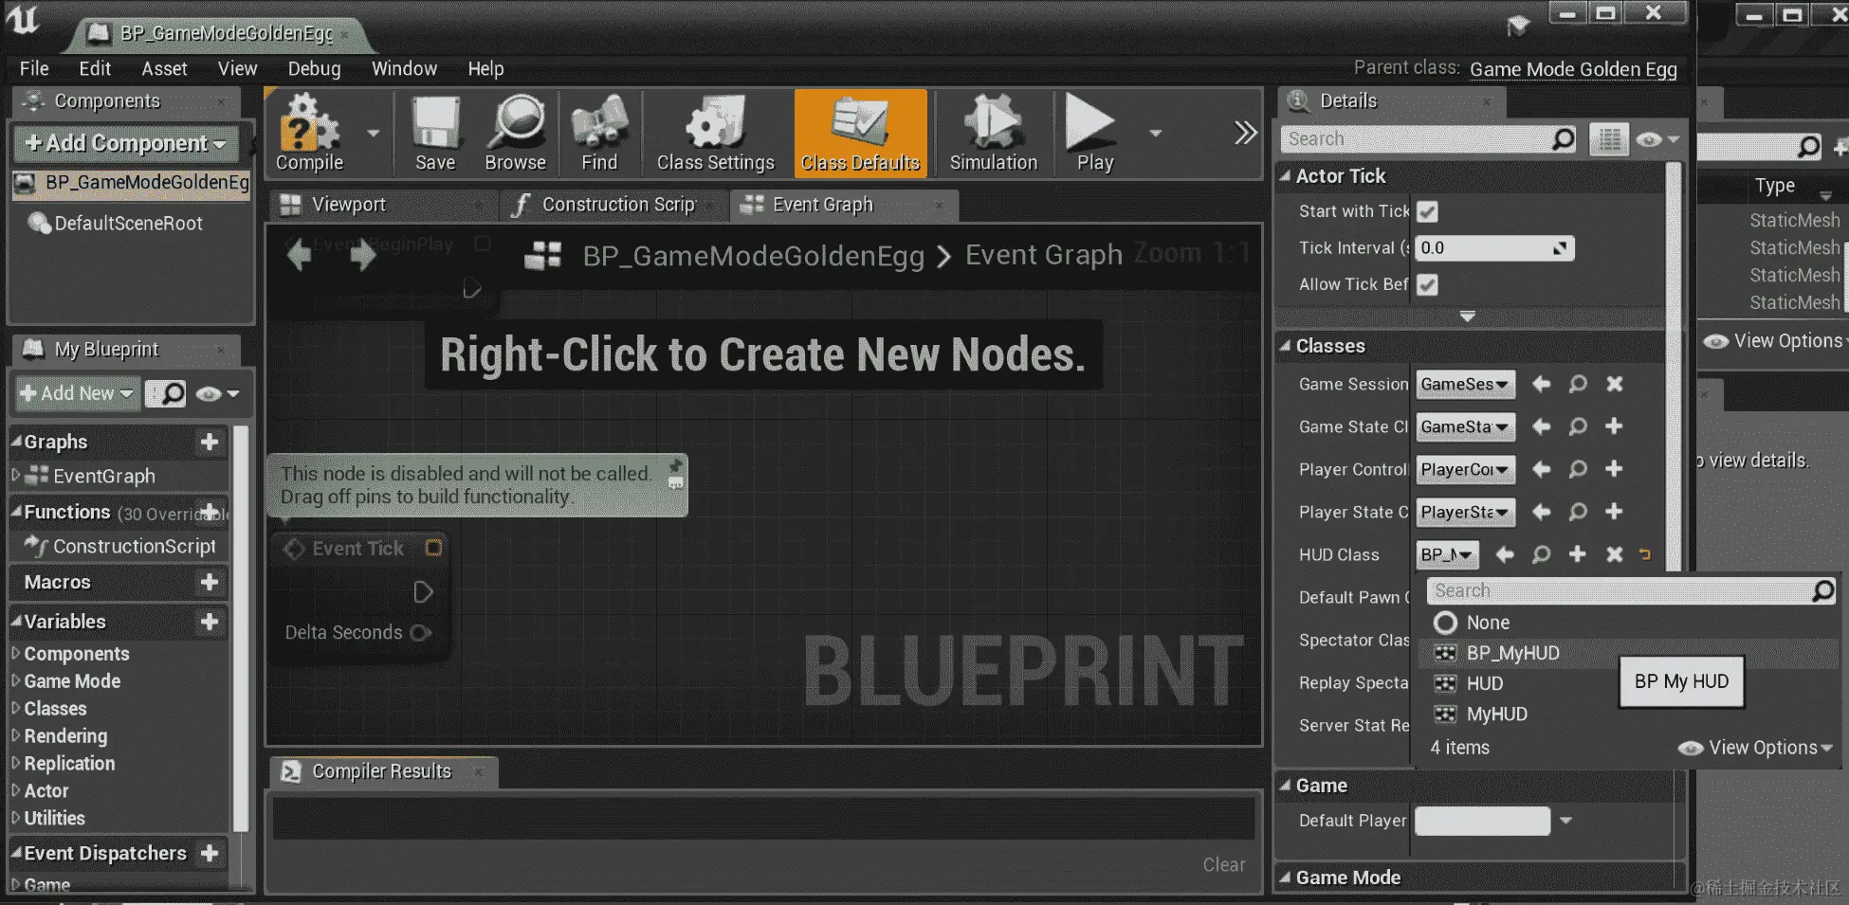1849x905 pixels.
Task: Toggle the Start with Tick checkbox
Action: point(1427,211)
